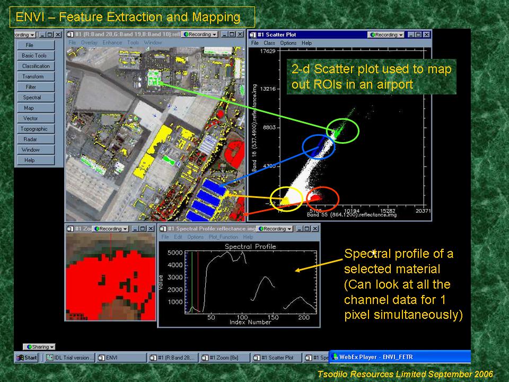Click the Window button in ENVI panel
The width and height of the screenshot is (509, 382).
point(36,150)
